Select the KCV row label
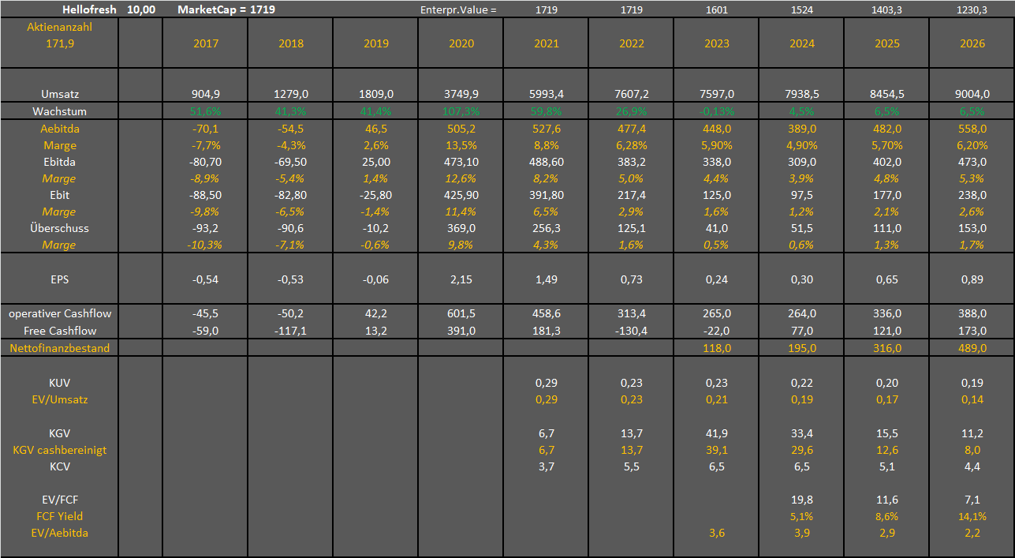This screenshot has width=1015, height=558. (x=60, y=466)
